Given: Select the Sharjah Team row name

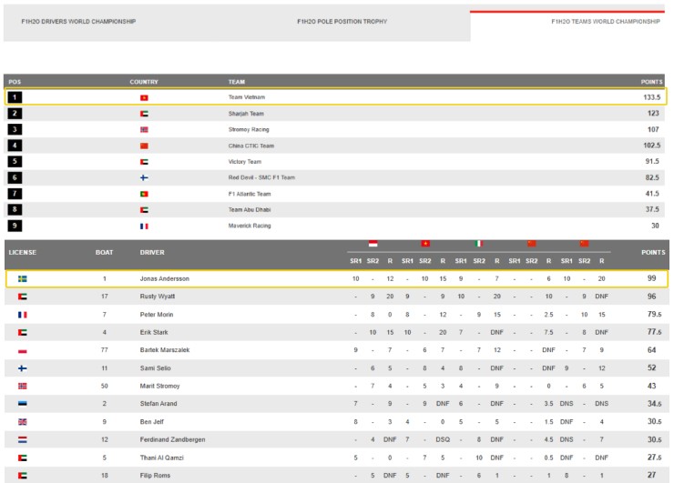Looking at the screenshot, I should click(x=245, y=114).
